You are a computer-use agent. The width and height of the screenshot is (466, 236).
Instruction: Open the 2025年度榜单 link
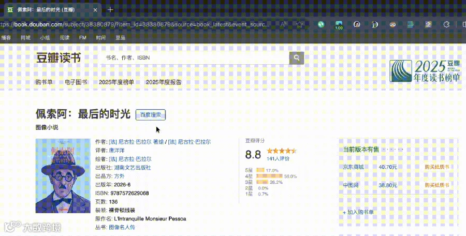(x=116, y=82)
